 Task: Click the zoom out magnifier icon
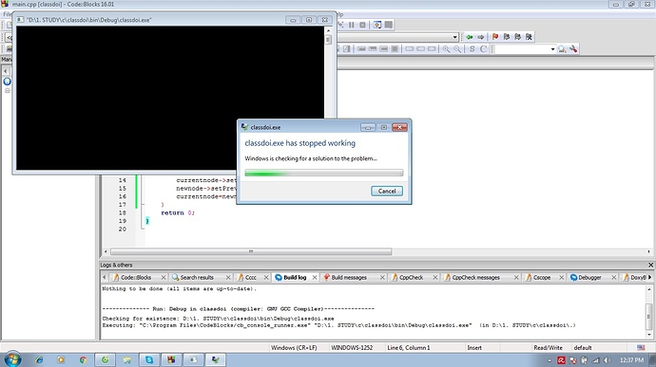tap(457, 49)
